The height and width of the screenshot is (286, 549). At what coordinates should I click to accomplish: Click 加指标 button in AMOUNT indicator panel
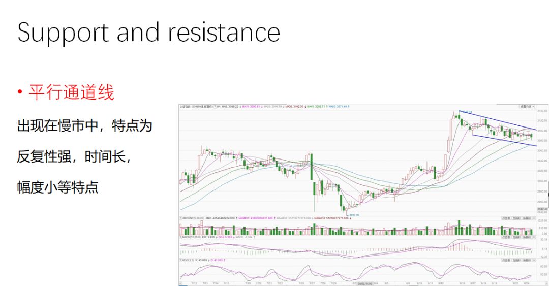[516, 218]
